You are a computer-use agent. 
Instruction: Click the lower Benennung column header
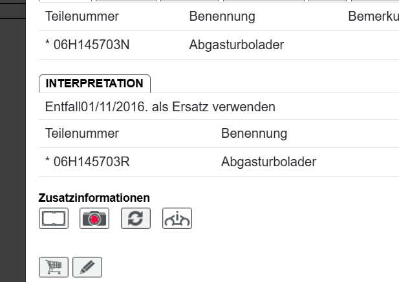pos(253,134)
